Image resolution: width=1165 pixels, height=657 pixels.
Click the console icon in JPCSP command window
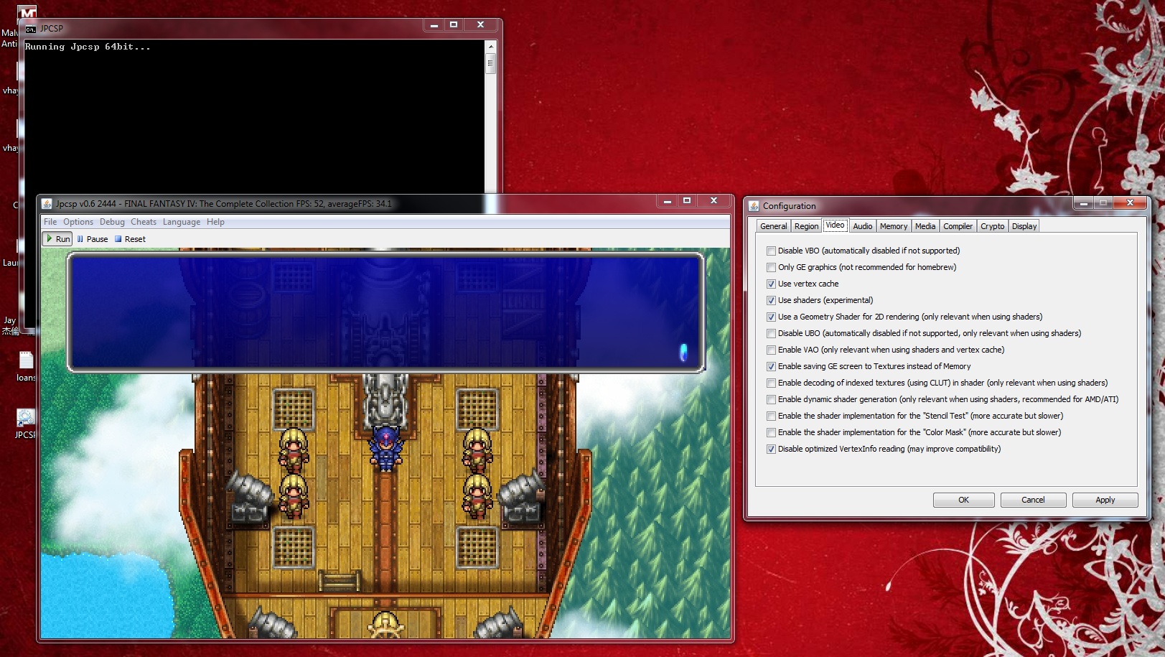(31, 29)
